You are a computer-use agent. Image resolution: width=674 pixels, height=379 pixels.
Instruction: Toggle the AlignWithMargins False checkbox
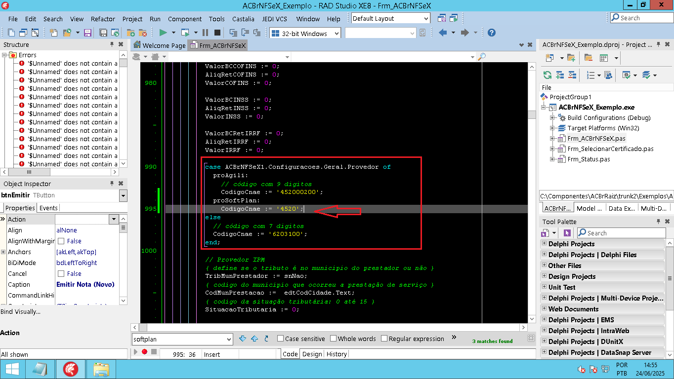point(61,241)
